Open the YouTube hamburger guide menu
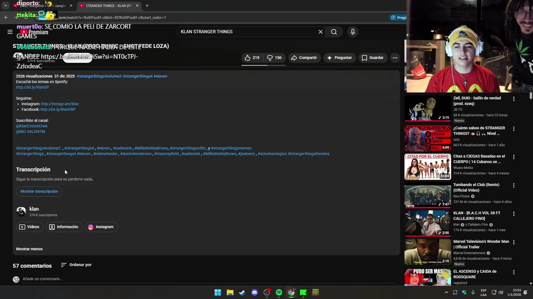 (10, 32)
